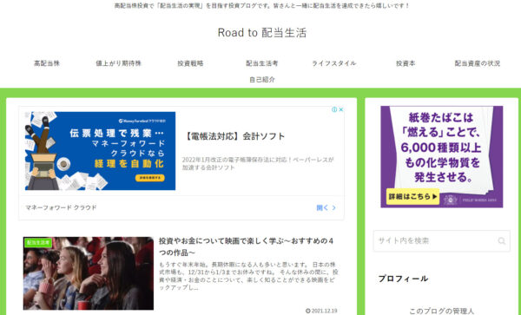Click the Road to 配当生活 site title
This screenshot has height=315, width=521.
262,32
